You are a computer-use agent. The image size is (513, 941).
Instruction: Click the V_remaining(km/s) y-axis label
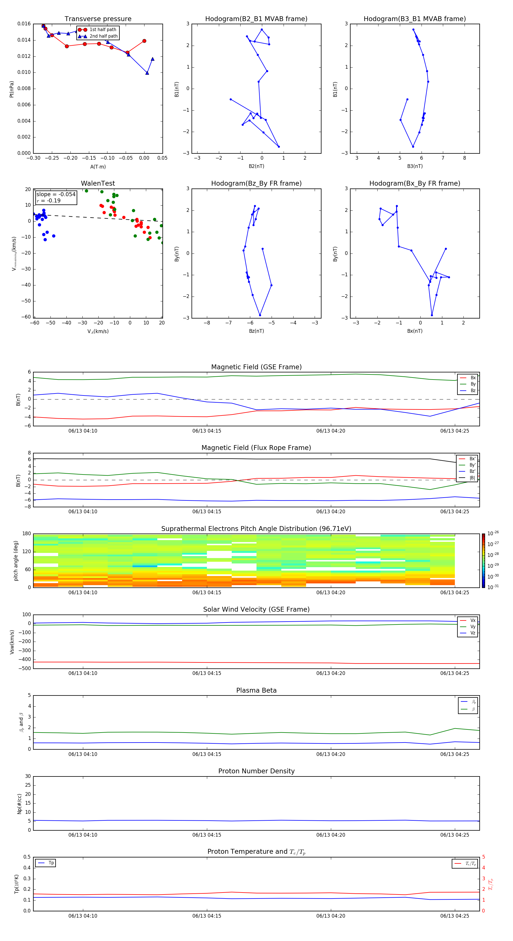coord(14,253)
